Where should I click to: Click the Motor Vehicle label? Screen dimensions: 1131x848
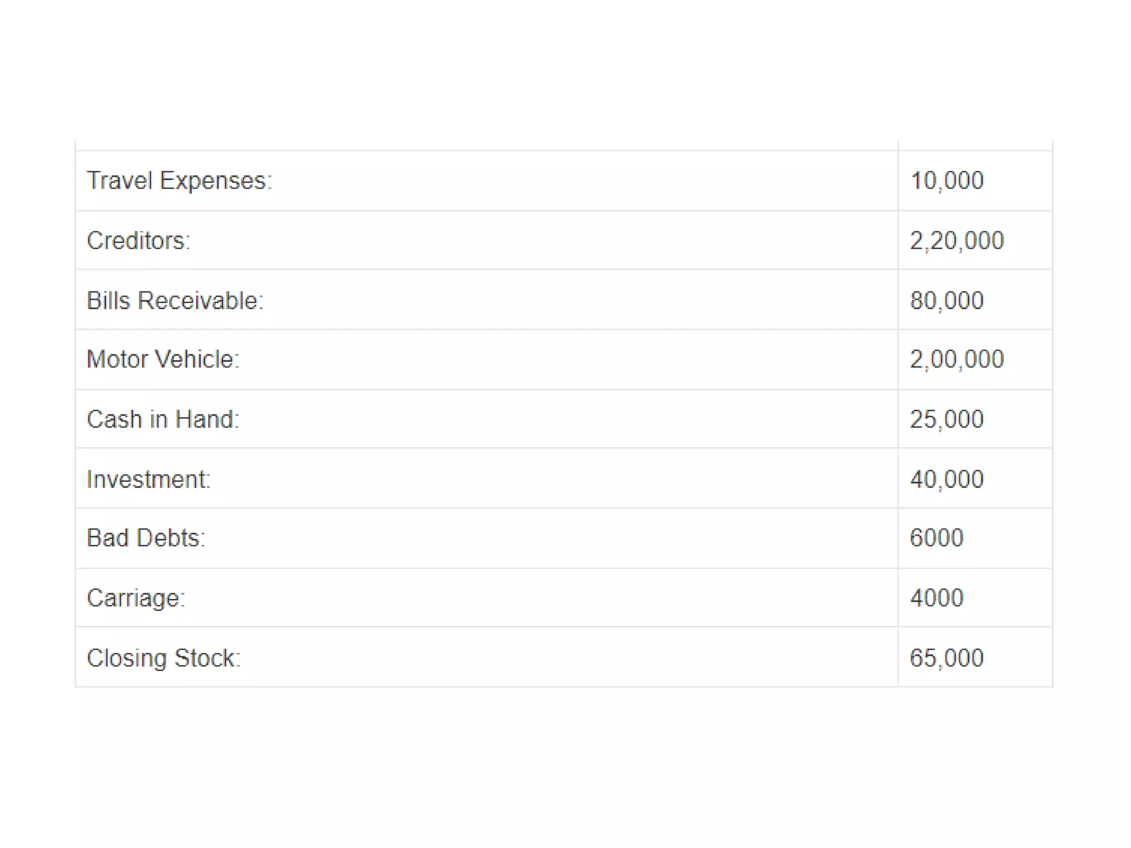click(x=163, y=359)
